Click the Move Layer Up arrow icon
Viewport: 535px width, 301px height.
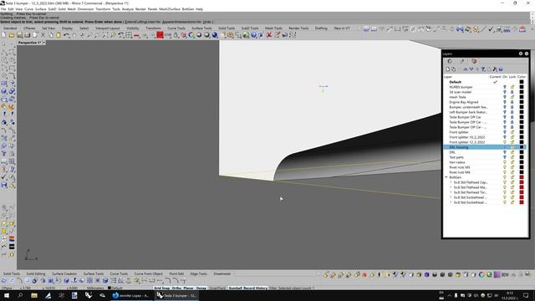pyautogui.click(x=465, y=69)
